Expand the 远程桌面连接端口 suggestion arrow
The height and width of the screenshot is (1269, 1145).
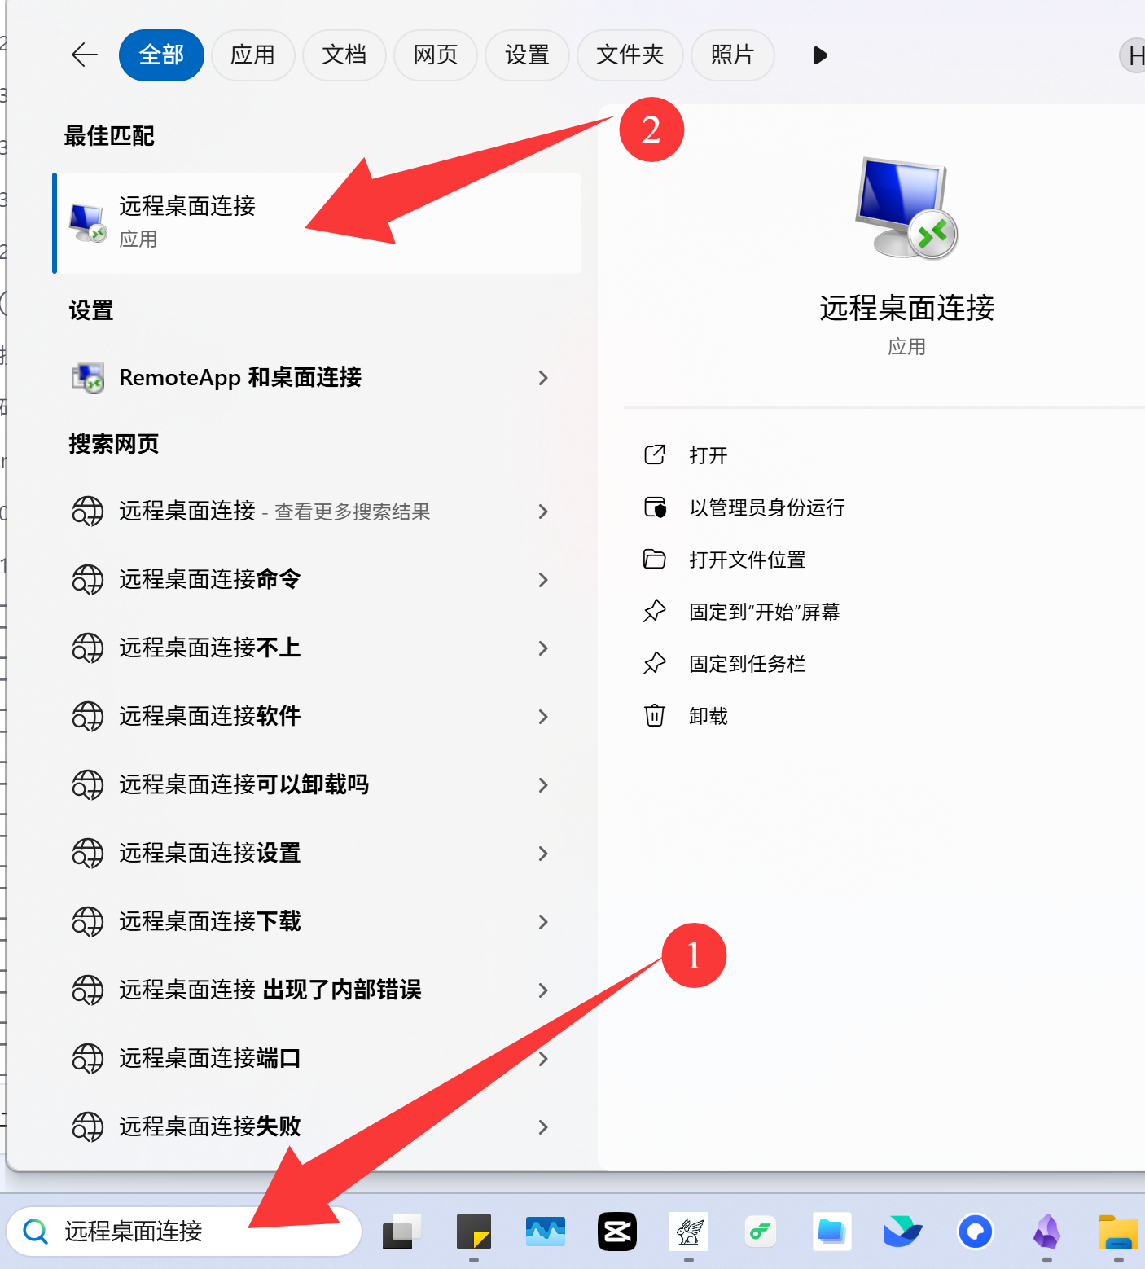543,1059
